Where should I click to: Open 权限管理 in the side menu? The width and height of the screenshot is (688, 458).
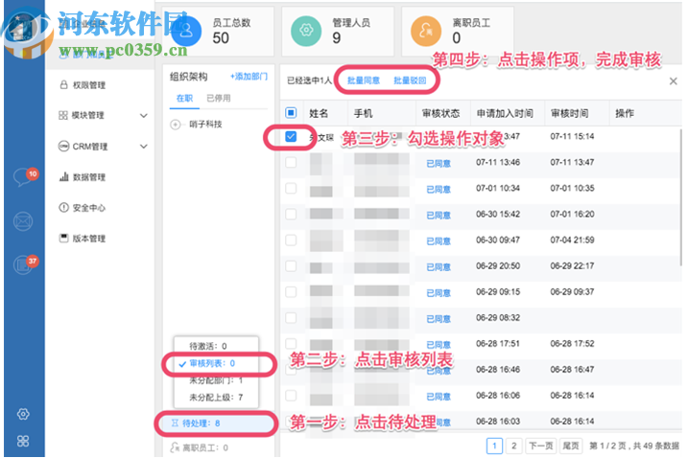(x=89, y=85)
